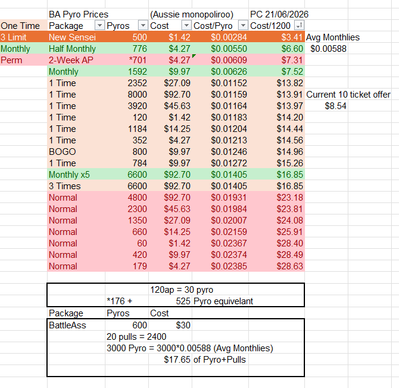This screenshot has width=399, height=388.
Task: Select the '$8.54' ticket offer value
Action: 327,106
